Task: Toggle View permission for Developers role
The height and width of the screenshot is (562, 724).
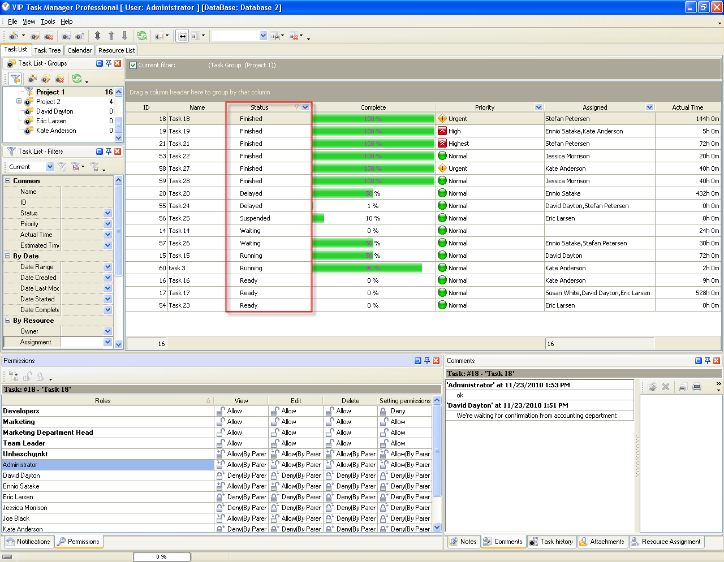Action: (221, 411)
